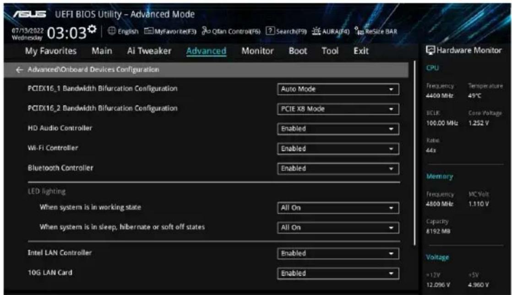Open Wi-Fi Controller dropdown
The width and height of the screenshot is (512, 295).
pos(338,149)
